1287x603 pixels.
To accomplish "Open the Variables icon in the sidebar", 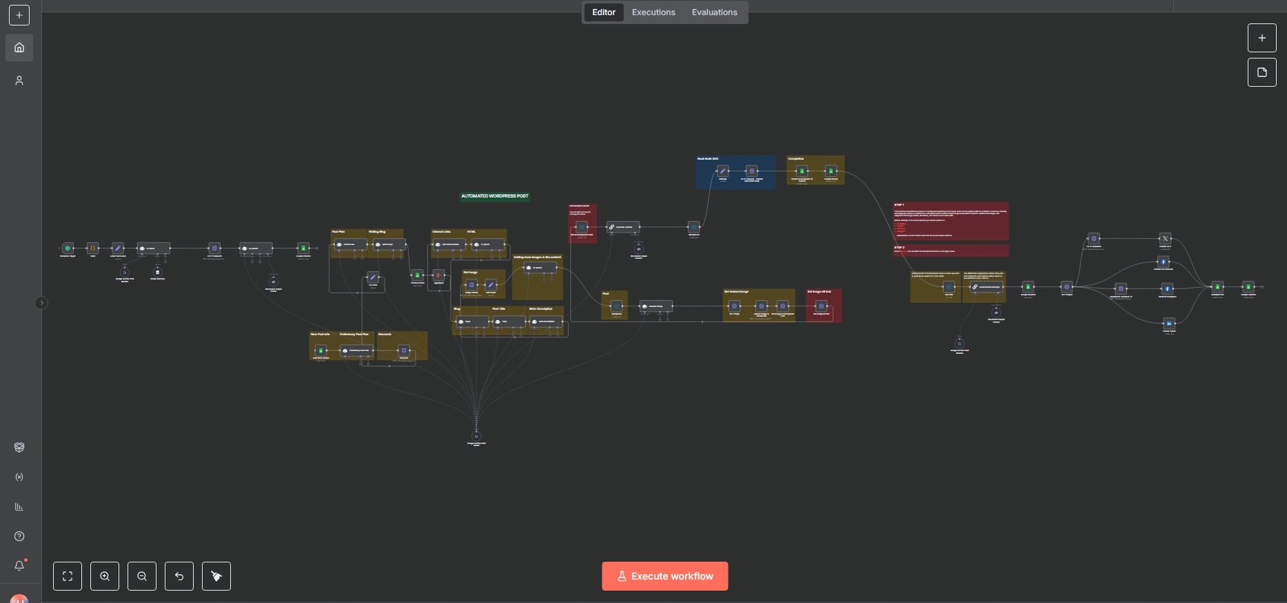I will pyautogui.click(x=19, y=477).
